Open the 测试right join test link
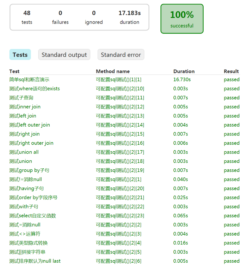The width and height of the screenshot is (249, 266). pos(25,134)
